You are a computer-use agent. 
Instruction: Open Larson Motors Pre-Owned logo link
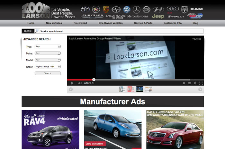tap(116, 17)
